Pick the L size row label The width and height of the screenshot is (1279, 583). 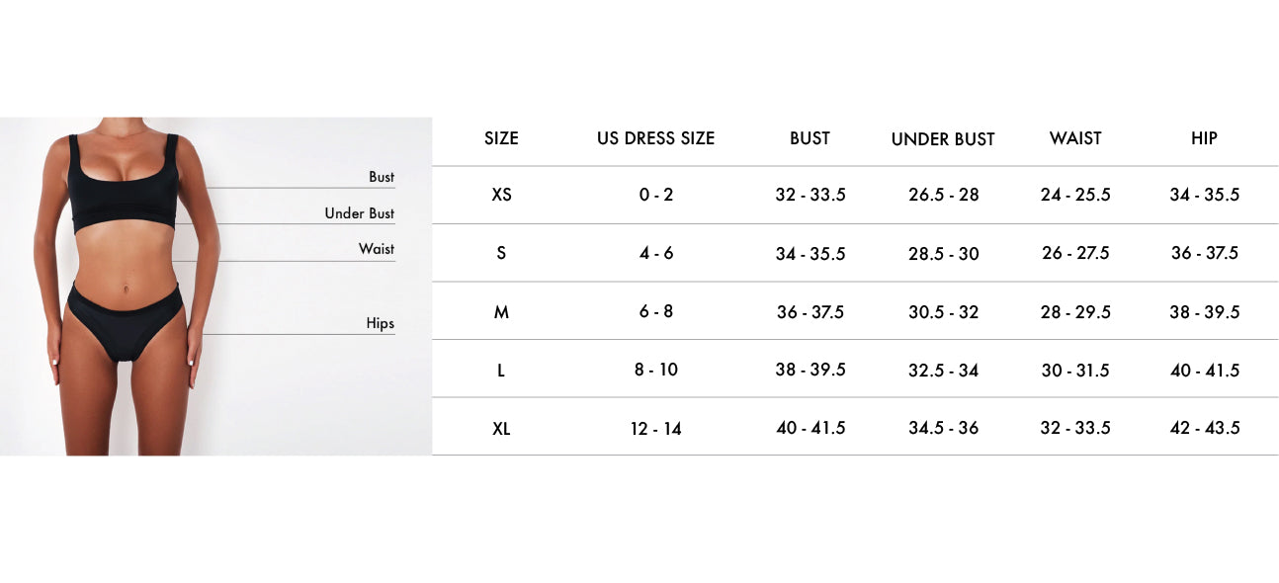tap(501, 371)
